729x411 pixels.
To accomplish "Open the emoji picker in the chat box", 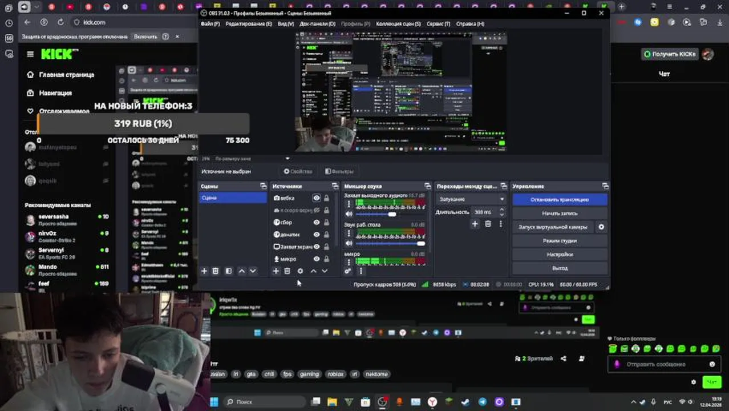I will tap(712, 364).
